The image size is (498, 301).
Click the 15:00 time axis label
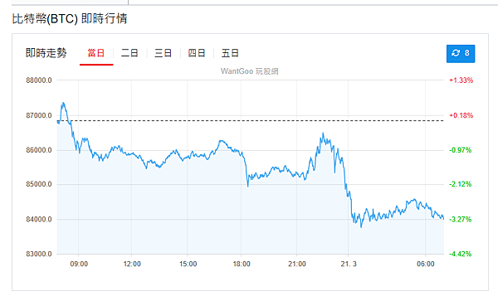(188, 264)
